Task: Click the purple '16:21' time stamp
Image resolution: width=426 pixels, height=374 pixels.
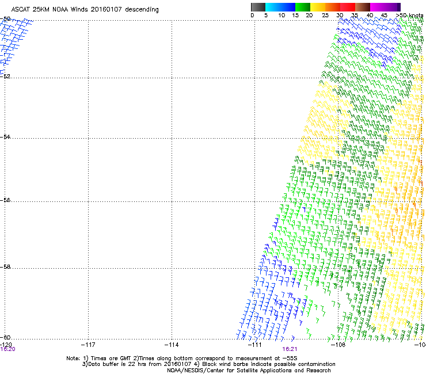Action: 290,349
